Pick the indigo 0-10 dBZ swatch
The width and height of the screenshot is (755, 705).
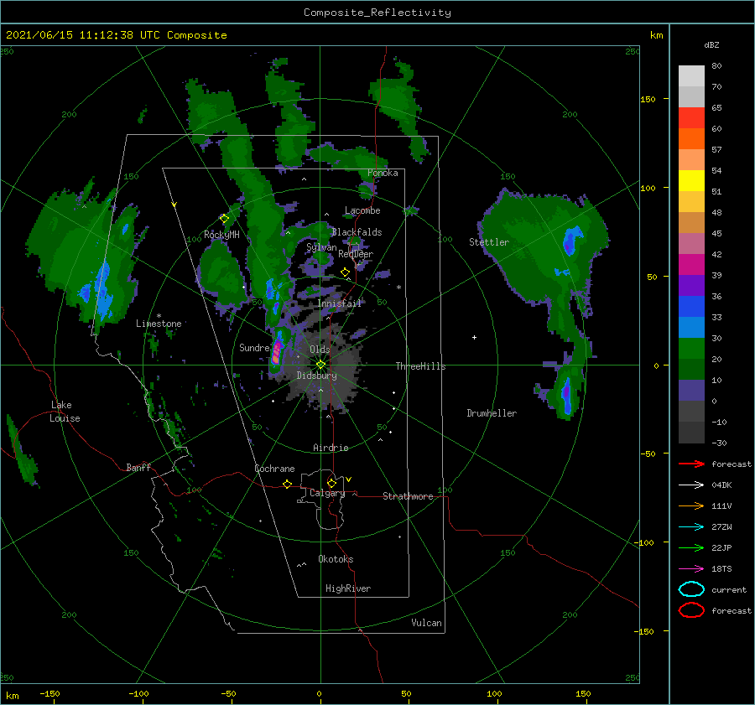click(691, 391)
